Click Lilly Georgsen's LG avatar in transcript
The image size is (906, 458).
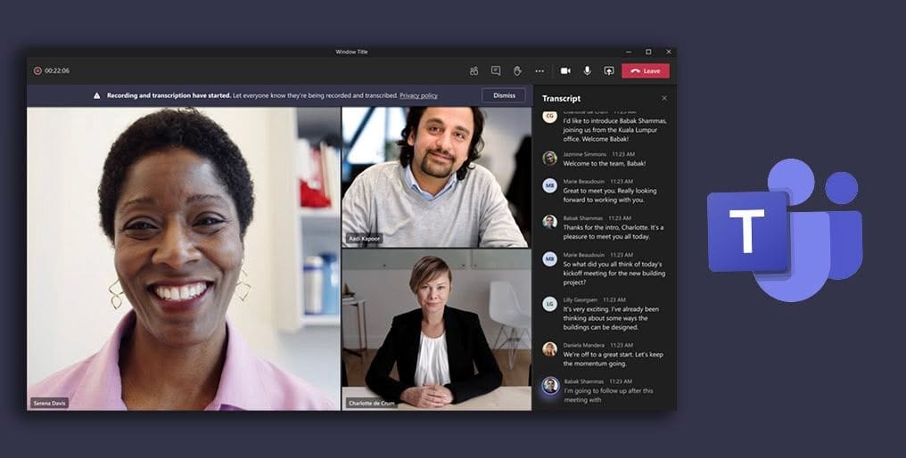(x=549, y=304)
